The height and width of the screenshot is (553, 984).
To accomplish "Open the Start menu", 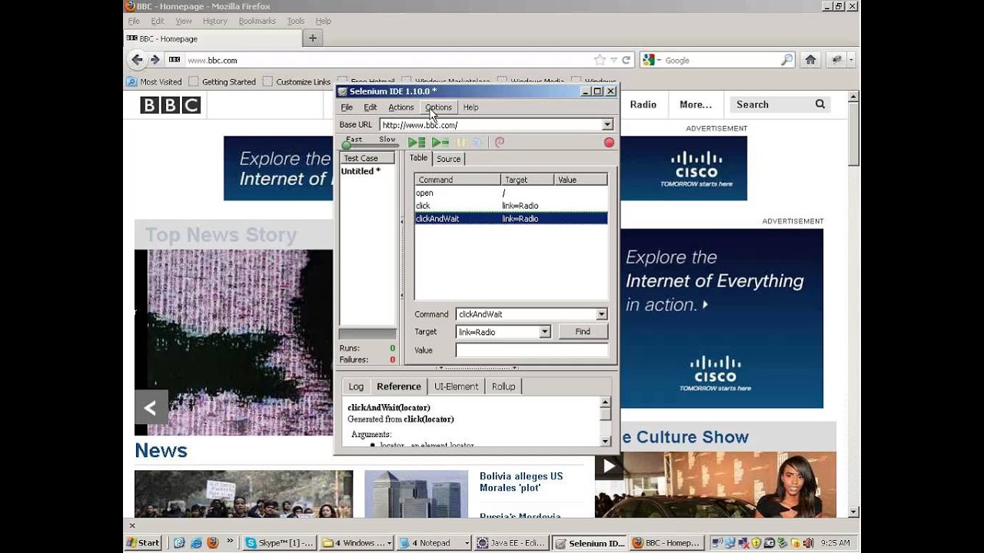I will [143, 542].
